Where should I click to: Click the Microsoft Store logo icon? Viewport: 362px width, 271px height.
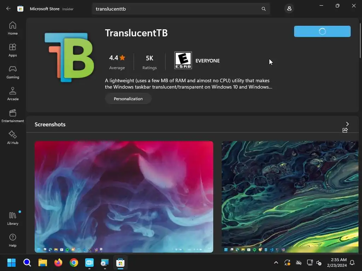(x=20, y=9)
